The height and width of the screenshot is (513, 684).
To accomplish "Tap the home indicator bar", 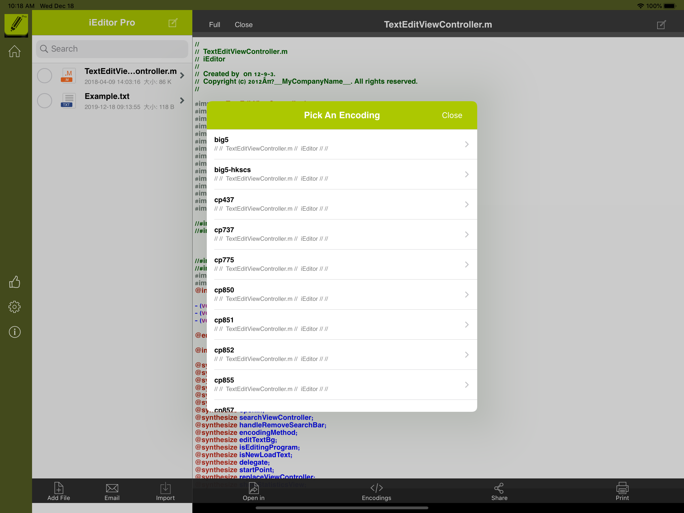I will 342,508.
